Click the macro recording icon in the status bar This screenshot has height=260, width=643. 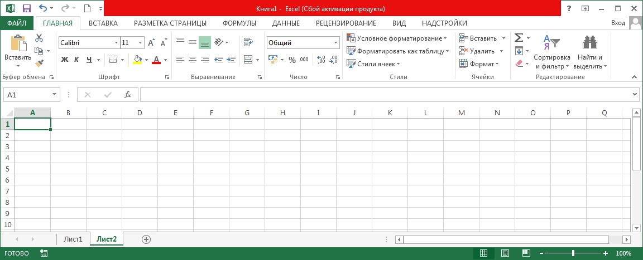click(x=44, y=253)
